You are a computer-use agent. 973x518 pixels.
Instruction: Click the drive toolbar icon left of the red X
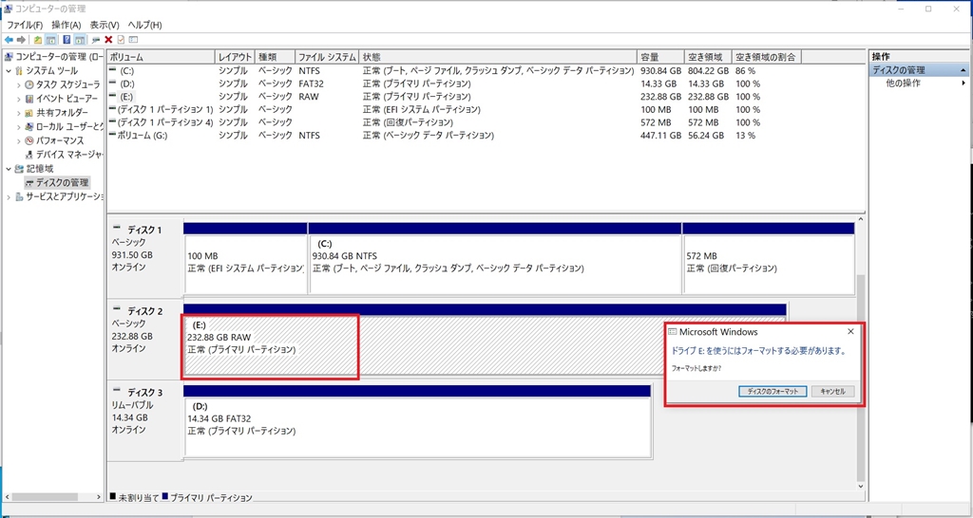tap(96, 40)
